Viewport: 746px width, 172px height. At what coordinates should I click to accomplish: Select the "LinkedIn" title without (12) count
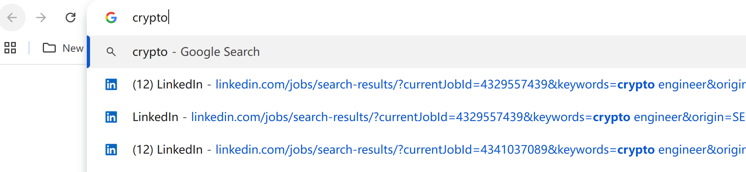(x=155, y=117)
